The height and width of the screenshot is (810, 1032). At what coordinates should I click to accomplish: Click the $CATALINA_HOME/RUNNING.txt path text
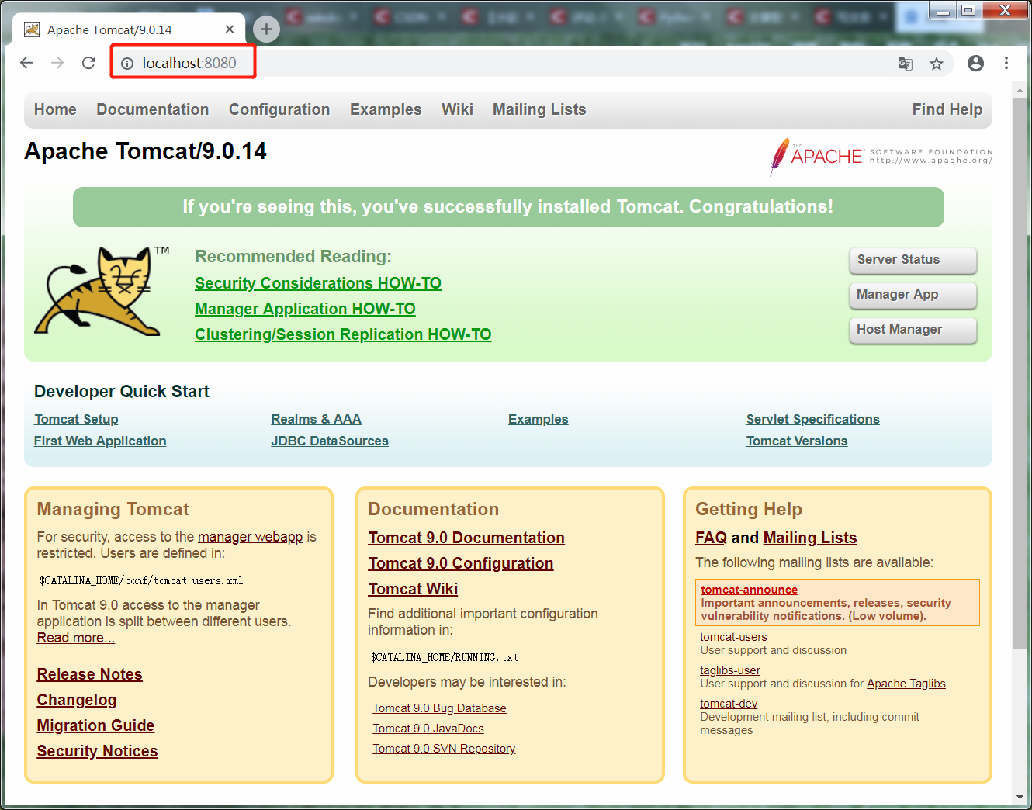[445, 657]
